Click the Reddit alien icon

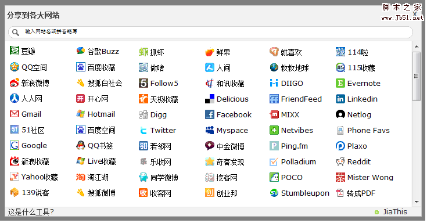[x=340, y=162]
